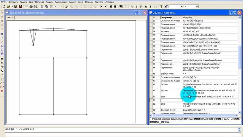This screenshot has width=243, height=137.
Task: Switch to the лист1 tab
Action: (10, 18)
